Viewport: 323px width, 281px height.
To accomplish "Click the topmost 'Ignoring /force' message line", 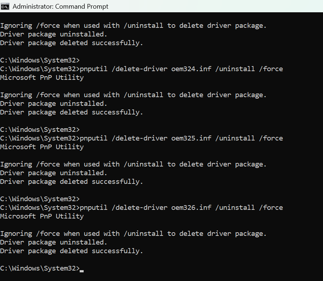I will click(133, 26).
